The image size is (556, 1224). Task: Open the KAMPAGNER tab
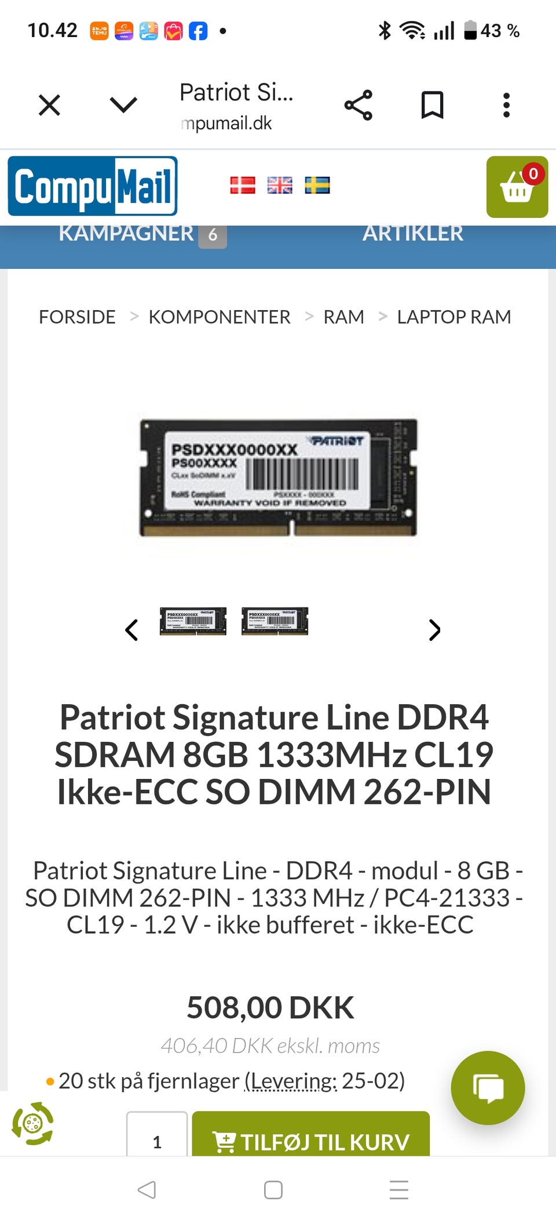[x=142, y=234]
